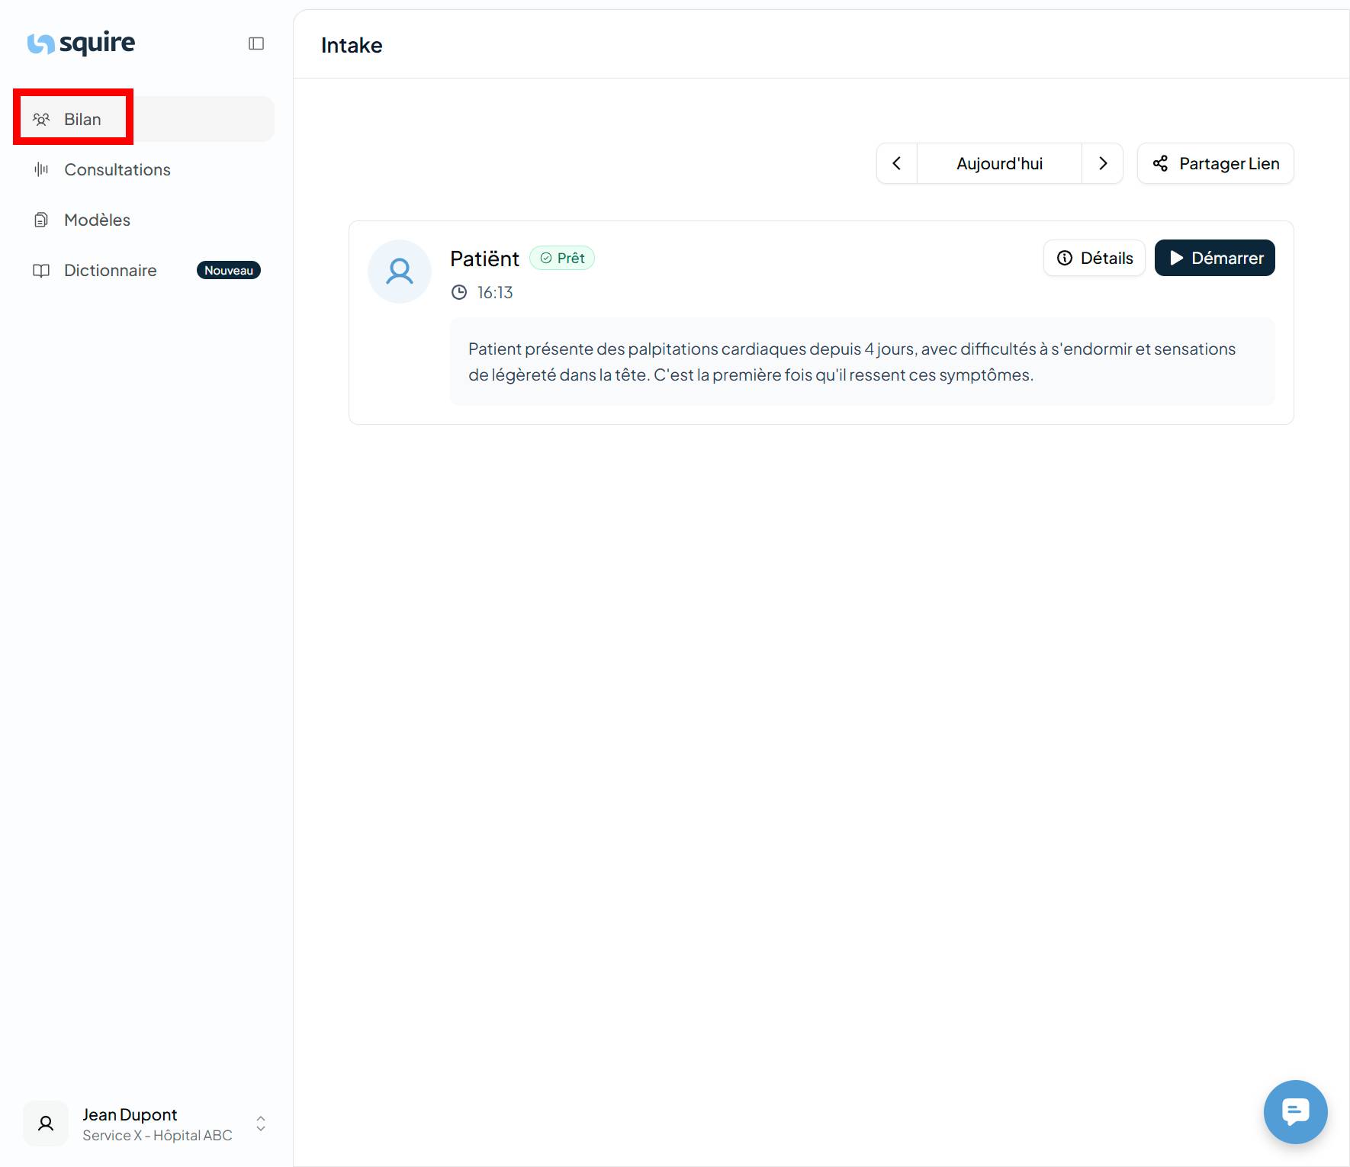Screen dimensions: 1350x1167
Task: Open the Aujourd'hui date selector
Action: [999, 163]
